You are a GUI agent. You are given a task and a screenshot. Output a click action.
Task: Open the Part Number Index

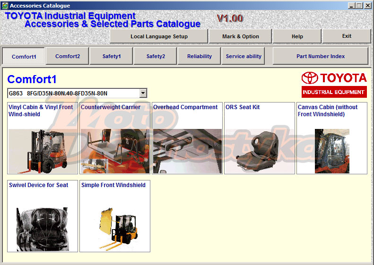tap(321, 56)
